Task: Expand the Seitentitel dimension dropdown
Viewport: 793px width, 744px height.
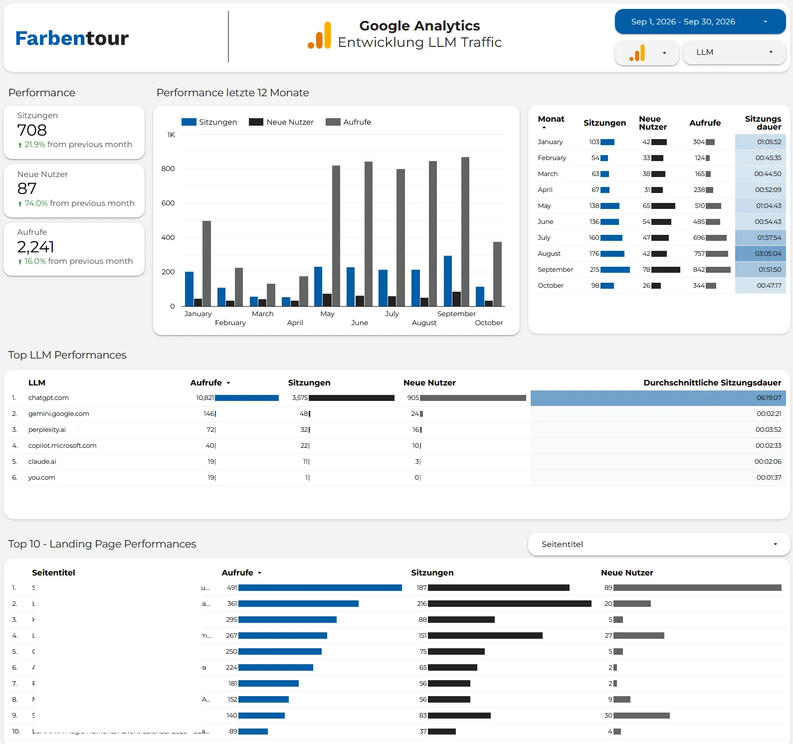Action: pyautogui.click(x=659, y=544)
